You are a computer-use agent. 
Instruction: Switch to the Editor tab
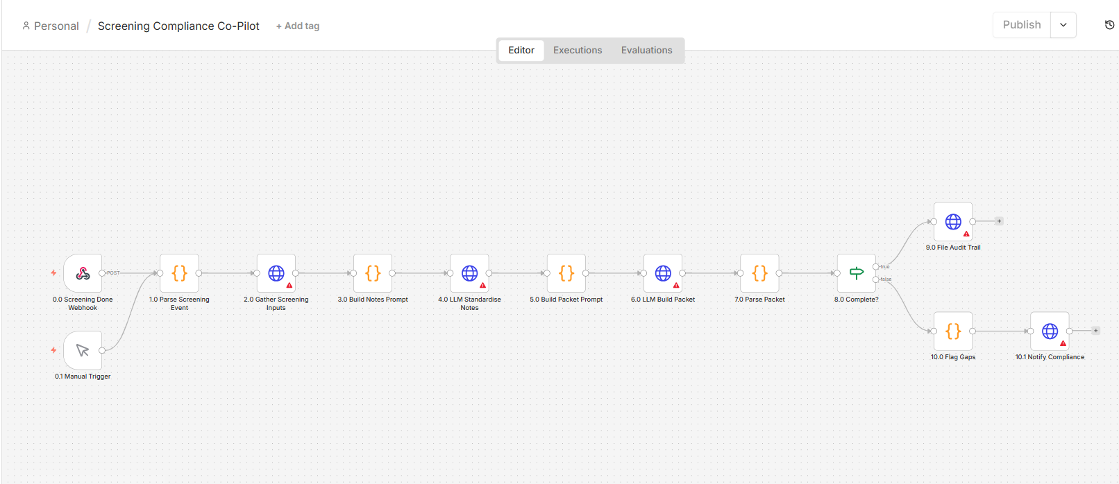click(x=521, y=51)
